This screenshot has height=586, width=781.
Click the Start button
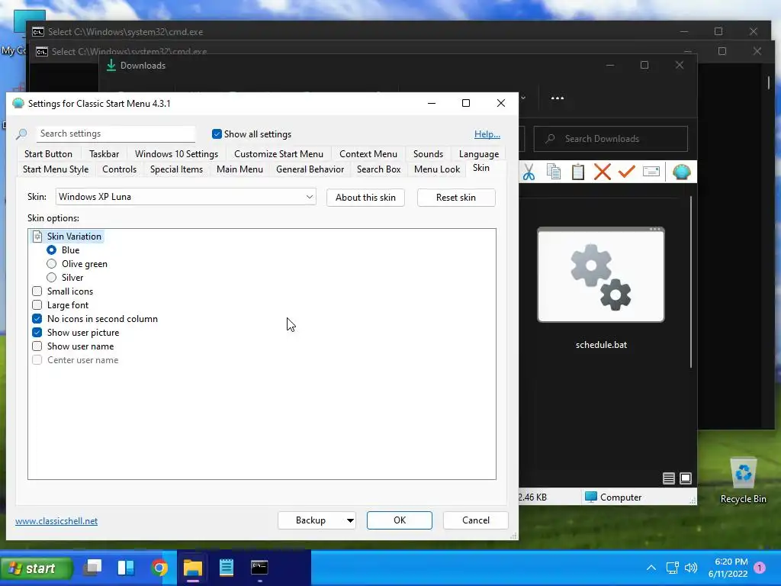(37, 568)
